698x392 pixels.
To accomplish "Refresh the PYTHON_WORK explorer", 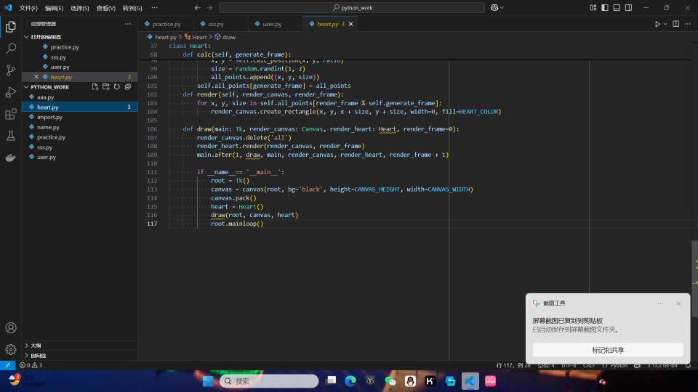I will pyautogui.click(x=116, y=86).
